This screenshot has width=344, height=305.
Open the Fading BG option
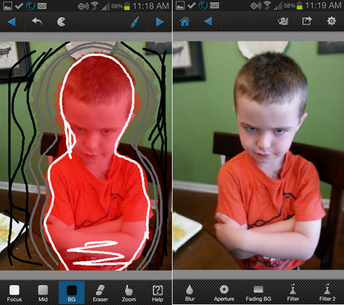[x=258, y=292]
